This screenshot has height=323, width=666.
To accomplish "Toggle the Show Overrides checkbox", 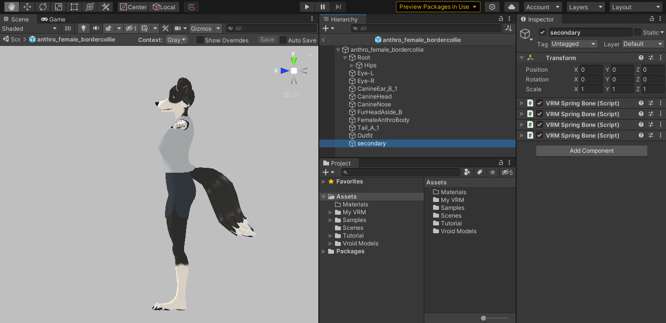I will coord(200,40).
